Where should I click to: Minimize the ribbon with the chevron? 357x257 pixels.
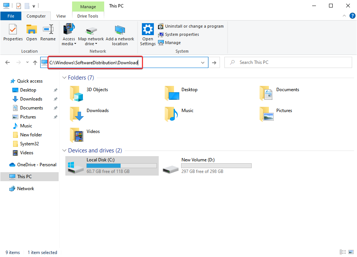344,16
